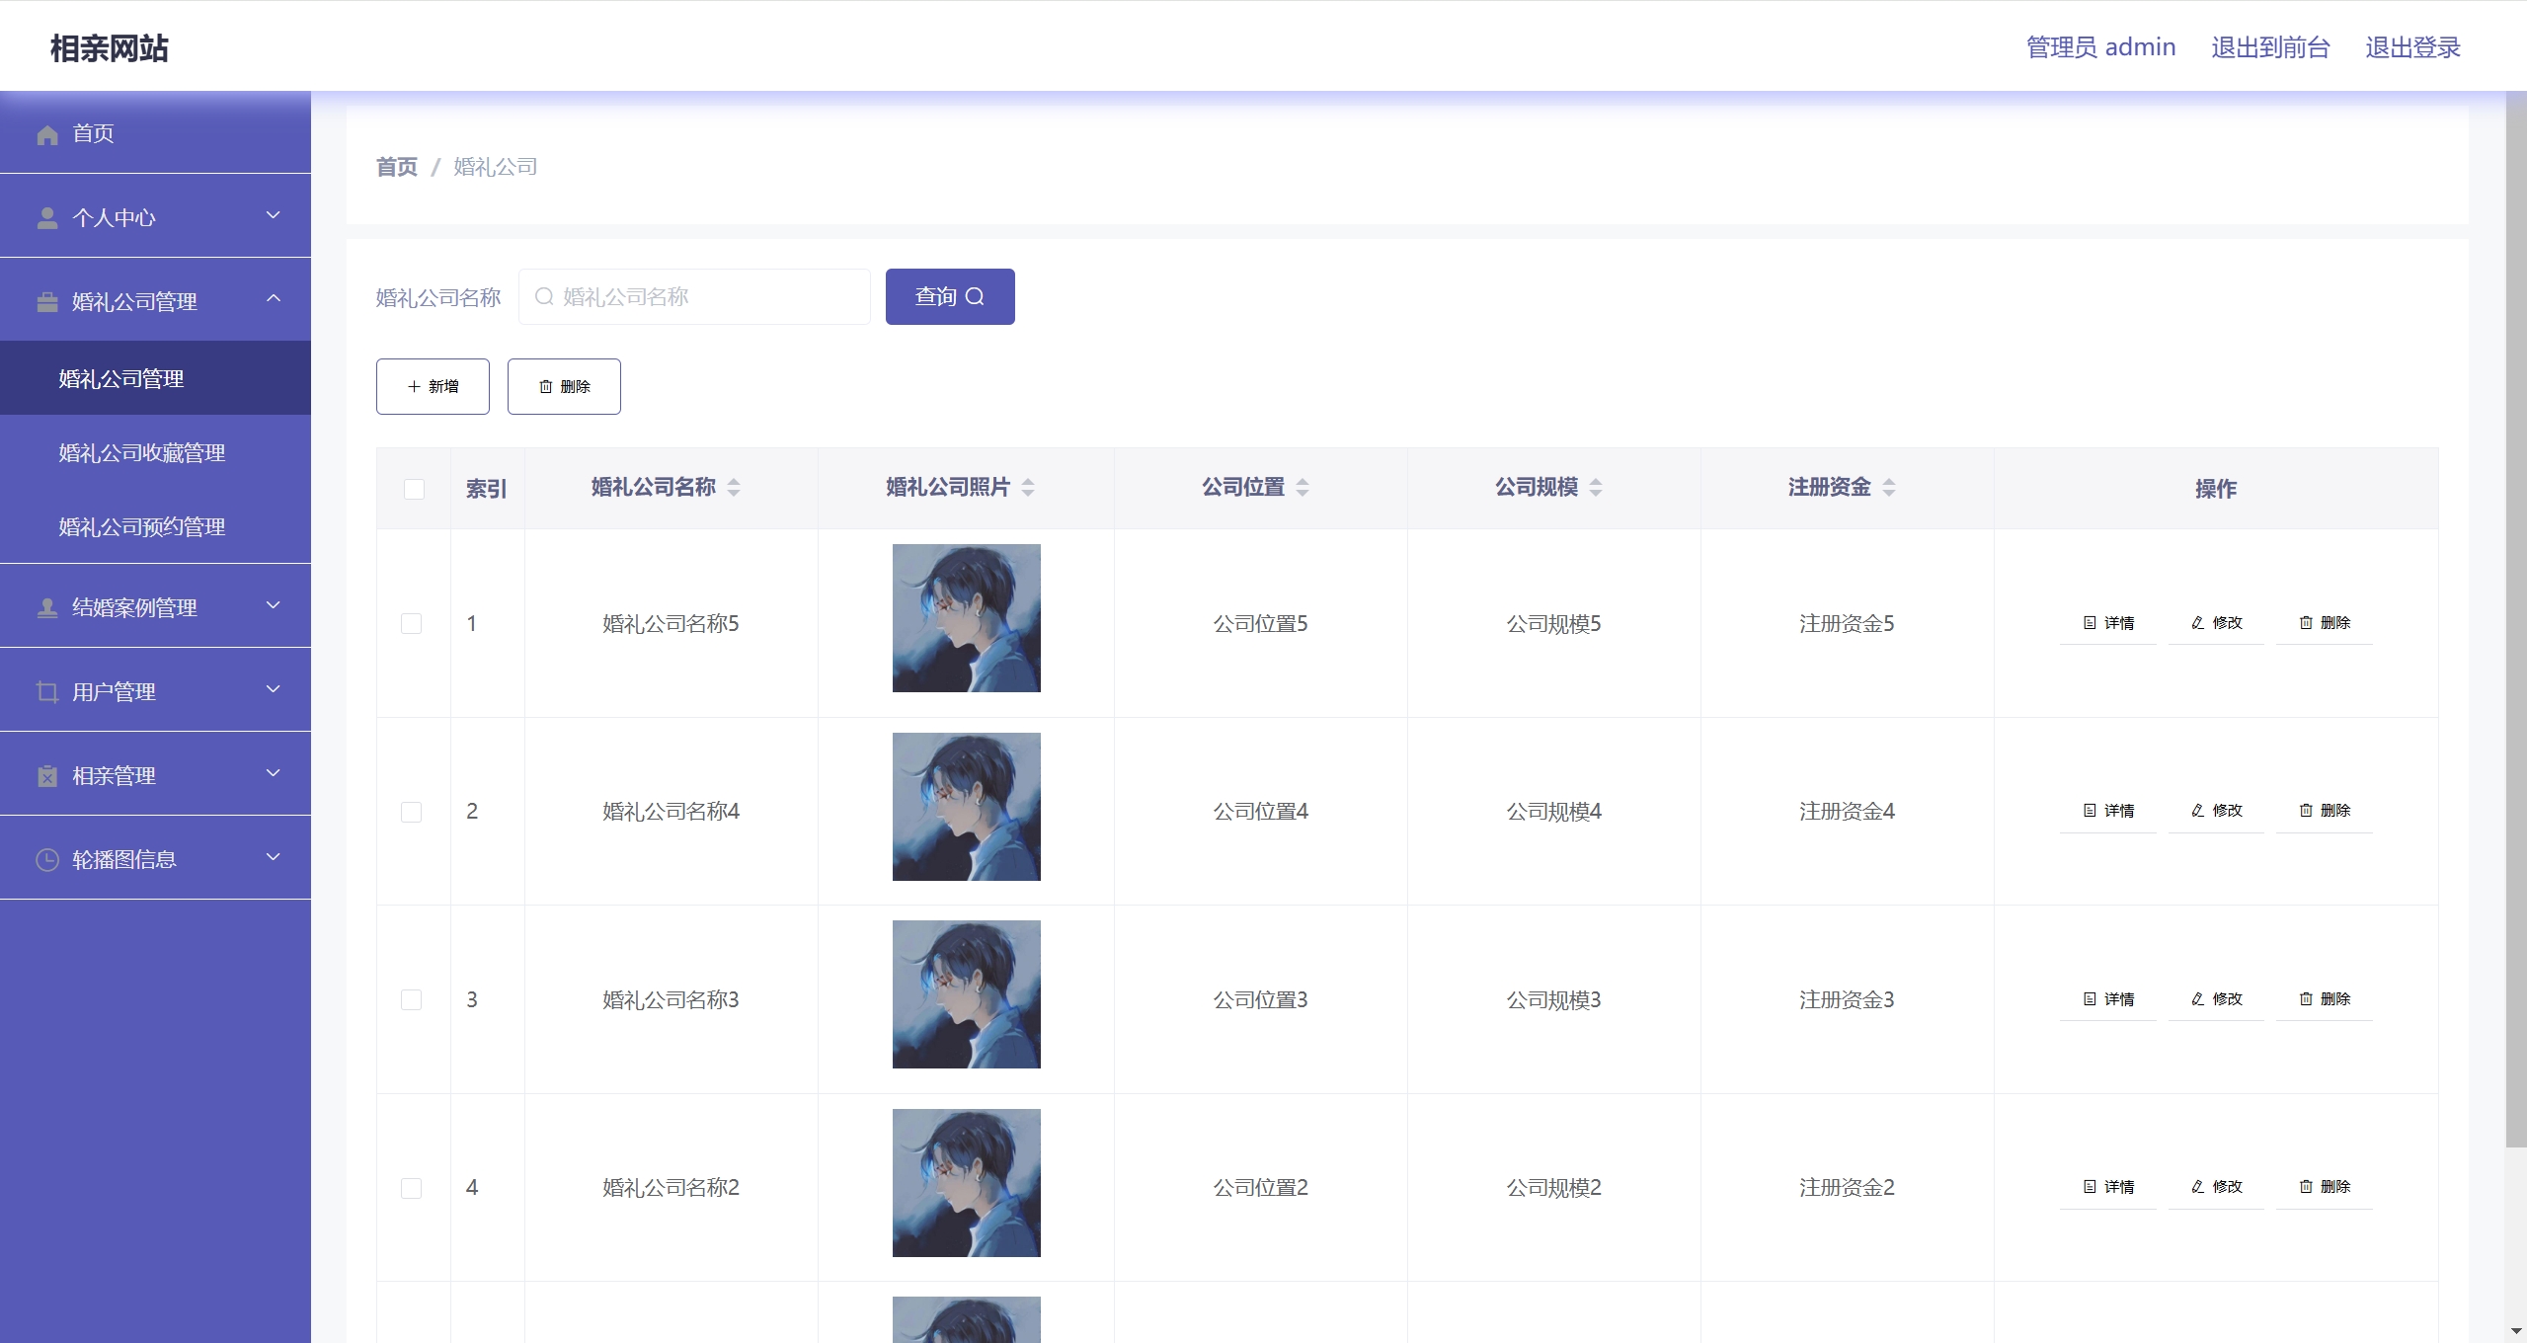The width and height of the screenshot is (2527, 1343).
Task: Click the crop icon beside 用户管理
Action: [47, 692]
